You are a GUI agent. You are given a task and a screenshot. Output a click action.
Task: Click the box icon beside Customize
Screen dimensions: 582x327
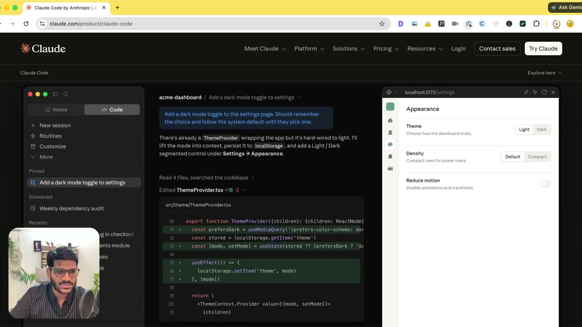(x=33, y=146)
